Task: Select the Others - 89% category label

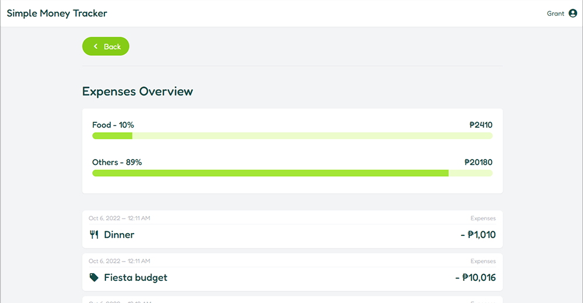Action: 117,162
